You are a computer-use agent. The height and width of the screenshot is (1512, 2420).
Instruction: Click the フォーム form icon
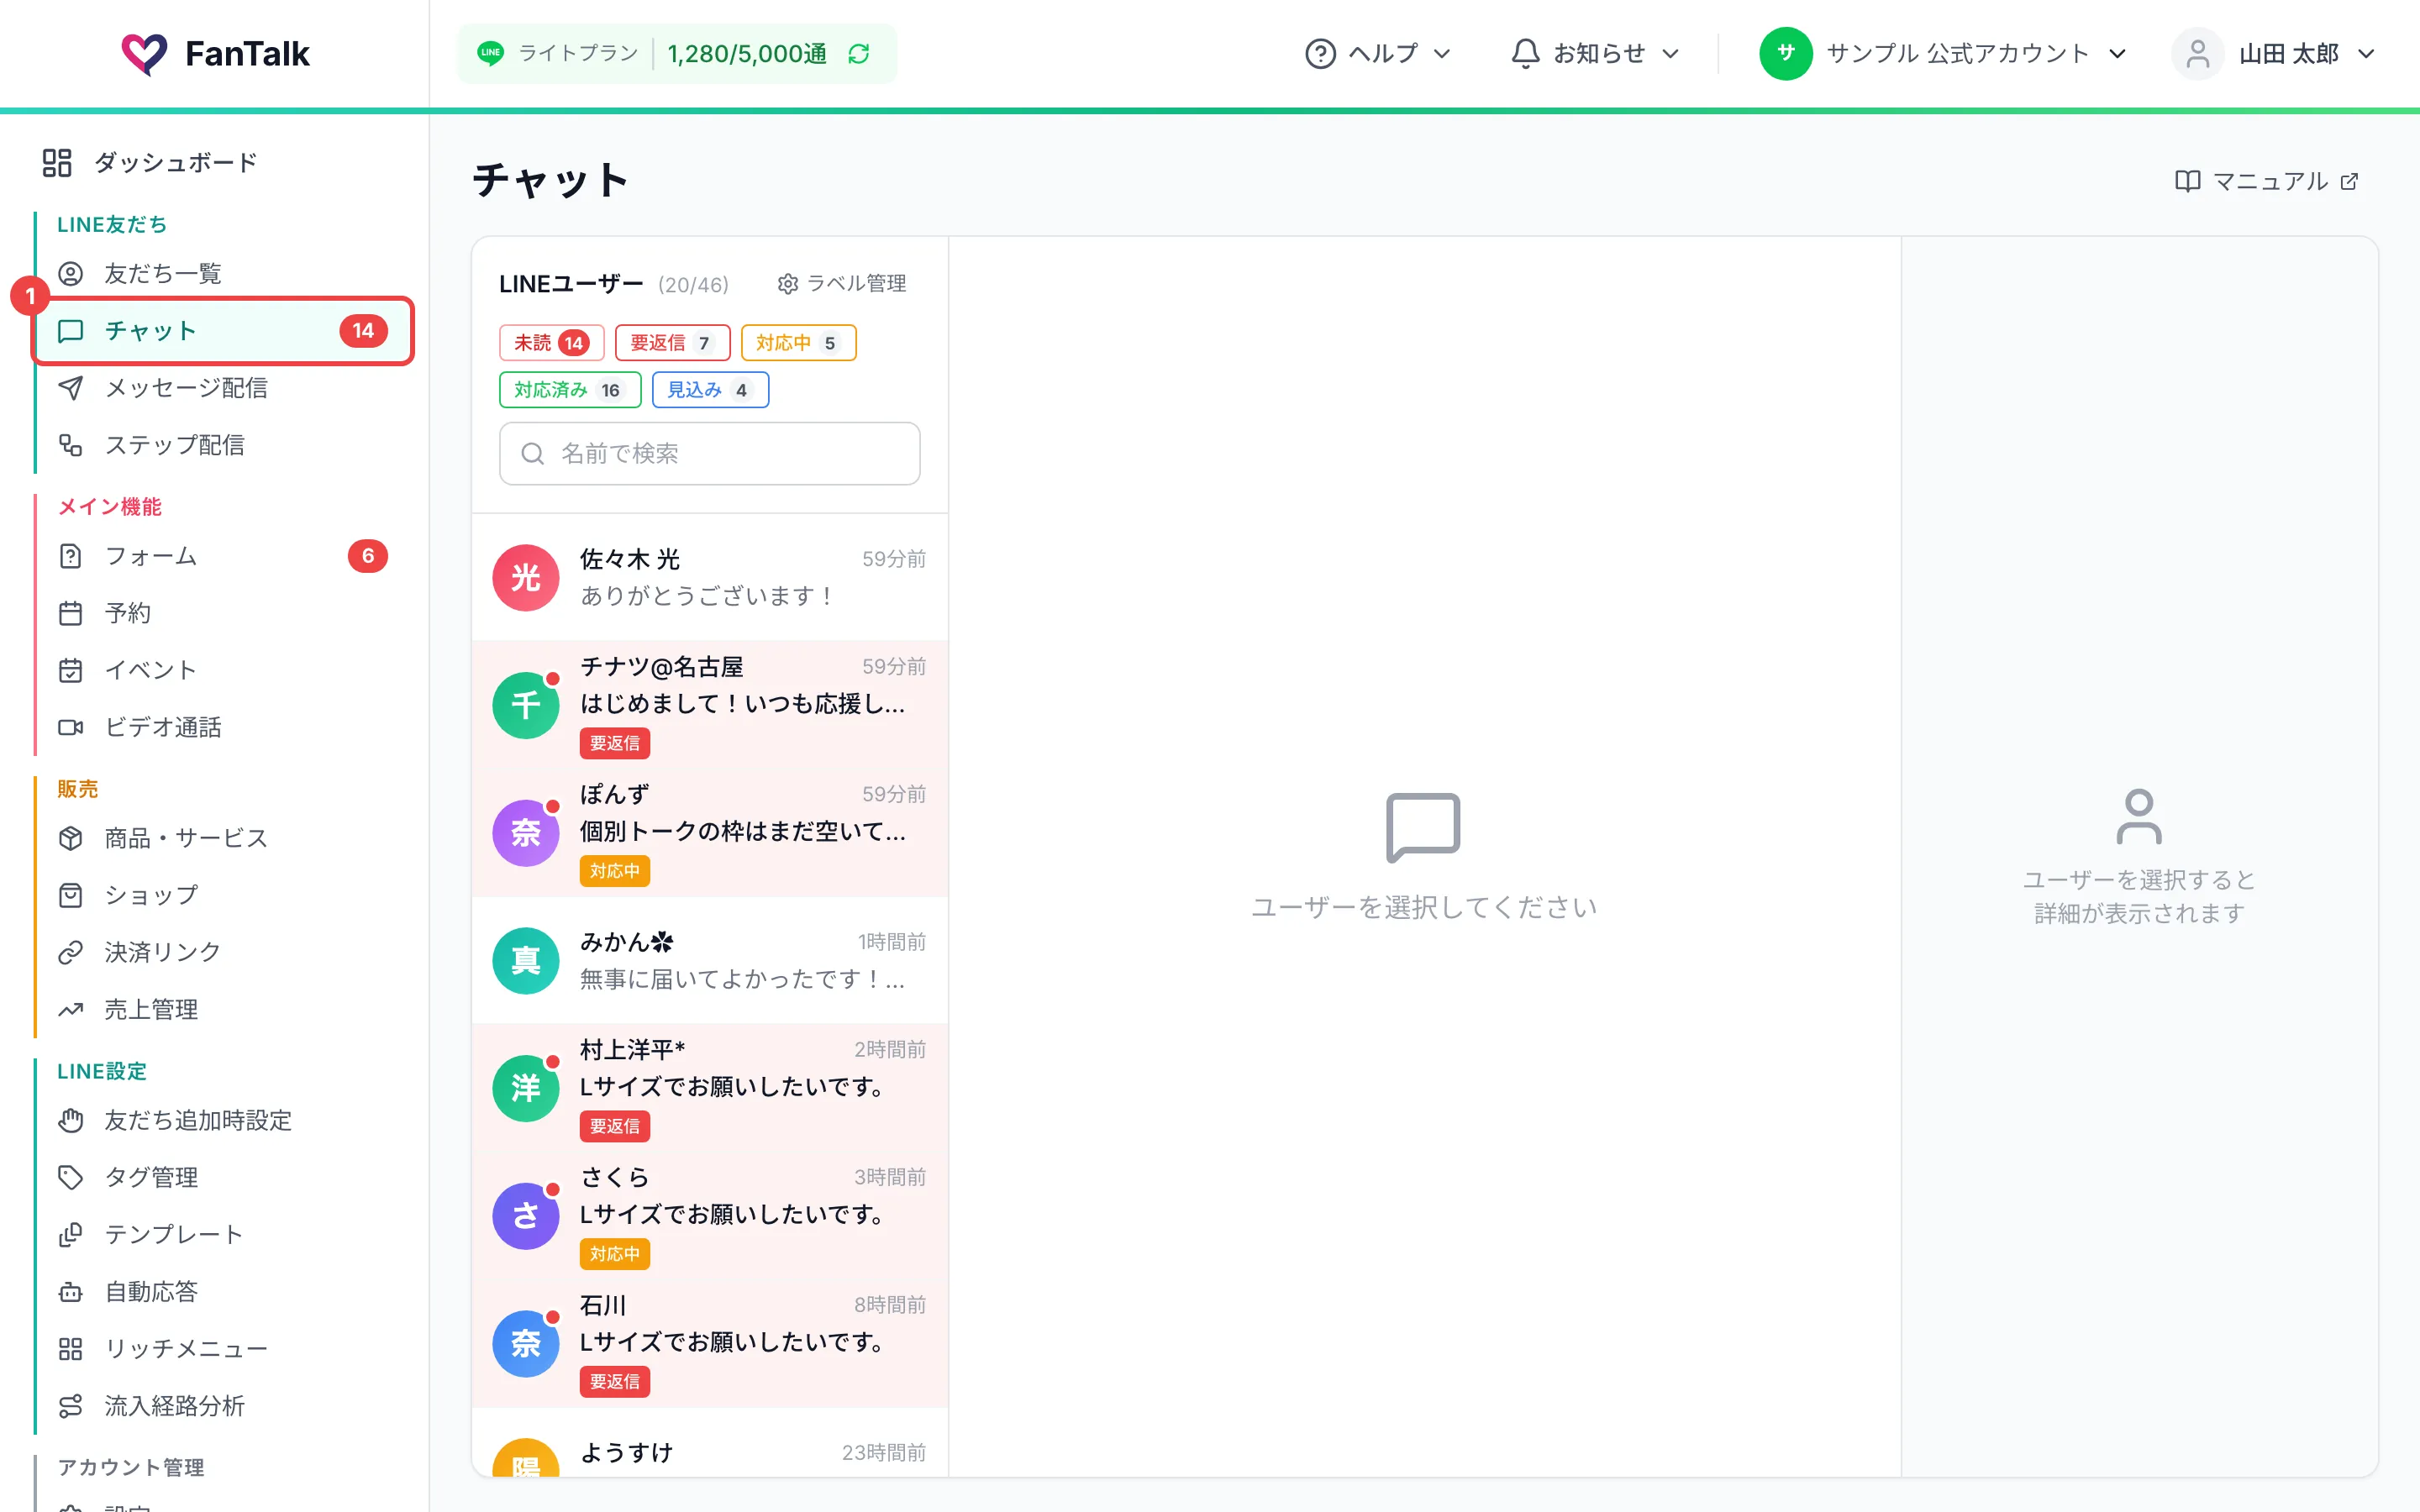coord(70,556)
